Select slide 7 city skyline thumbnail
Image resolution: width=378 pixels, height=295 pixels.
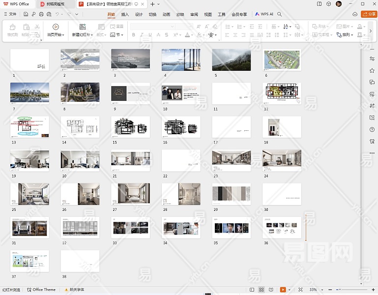29,93
